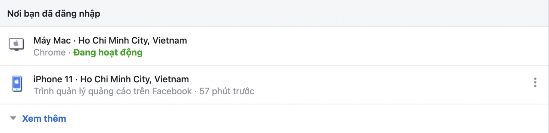
Task: Click Ho Chi Minh City, Vietnam on iPhone row
Action: (x=135, y=79)
